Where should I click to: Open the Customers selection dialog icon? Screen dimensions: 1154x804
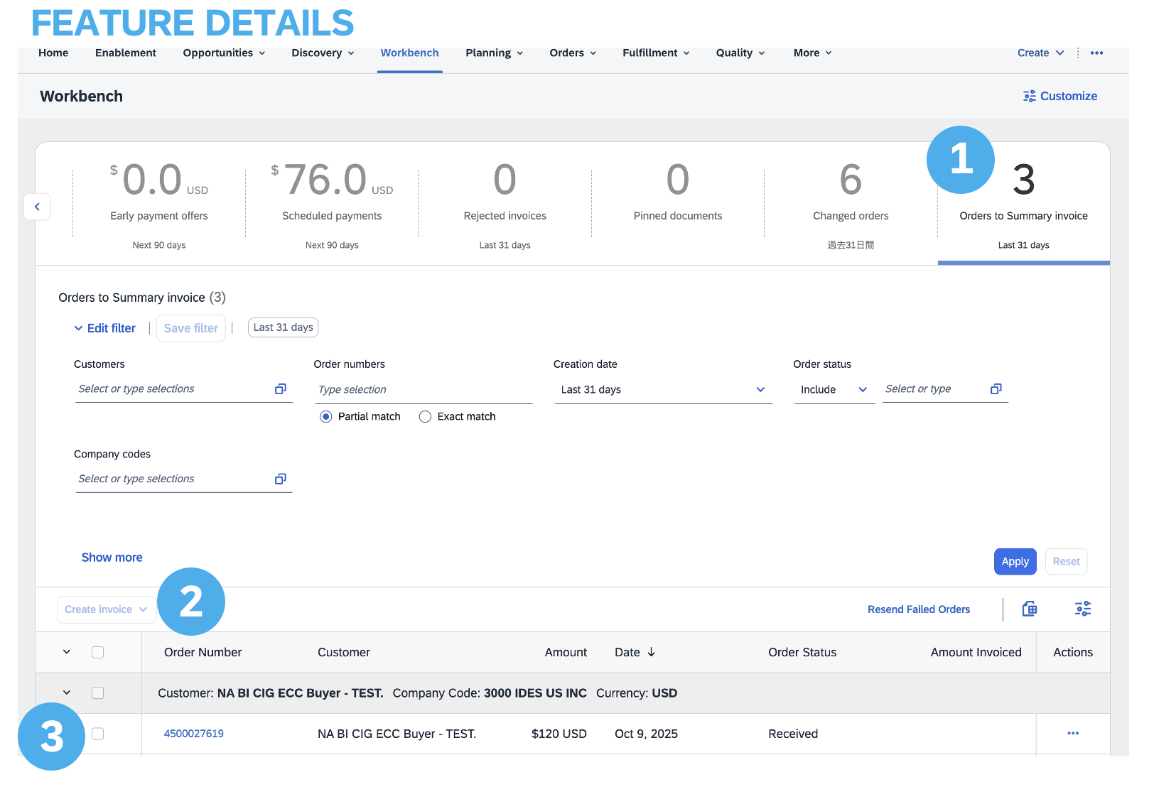(x=281, y=389)
